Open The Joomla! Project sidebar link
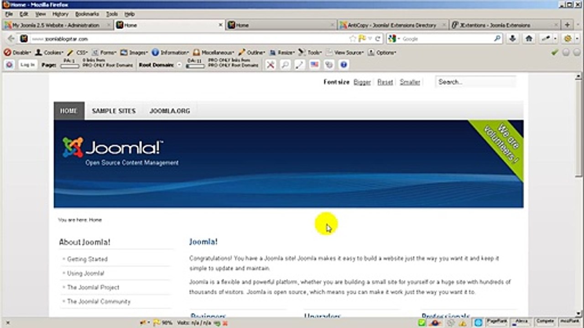Image resolution: width=584 pixels, height=328 pixels. click(x=93, y=287)
